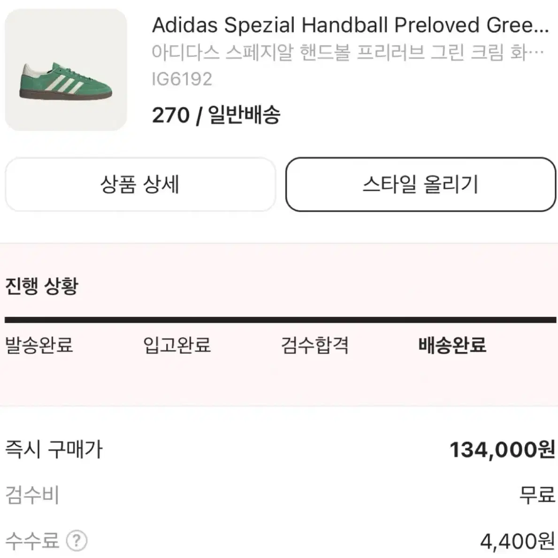Click the 검수비 label
This screenshot has width=558, height=558.
tap(32, 495)
